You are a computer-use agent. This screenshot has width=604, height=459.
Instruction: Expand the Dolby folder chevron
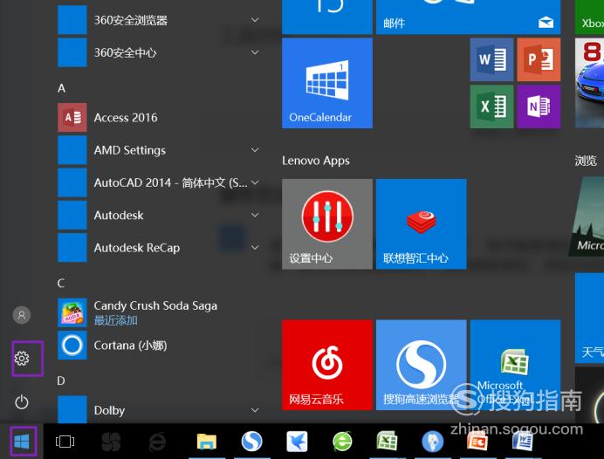pos(255,410)
